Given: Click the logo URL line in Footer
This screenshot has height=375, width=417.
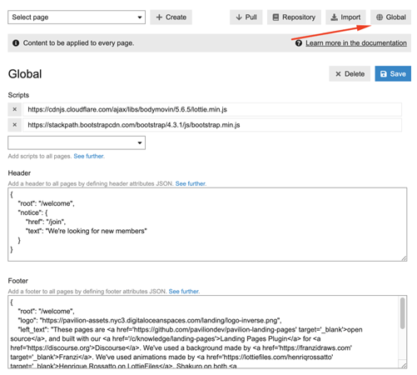Looking at the screenshot, I should point(150,321).
